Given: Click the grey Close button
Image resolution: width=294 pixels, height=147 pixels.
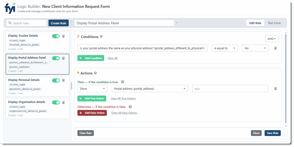Looking at the screenshot, I should 256,133.
